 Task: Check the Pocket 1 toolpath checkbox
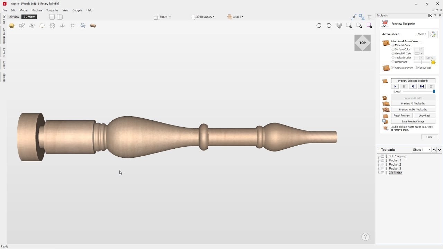tap(382, 160)
